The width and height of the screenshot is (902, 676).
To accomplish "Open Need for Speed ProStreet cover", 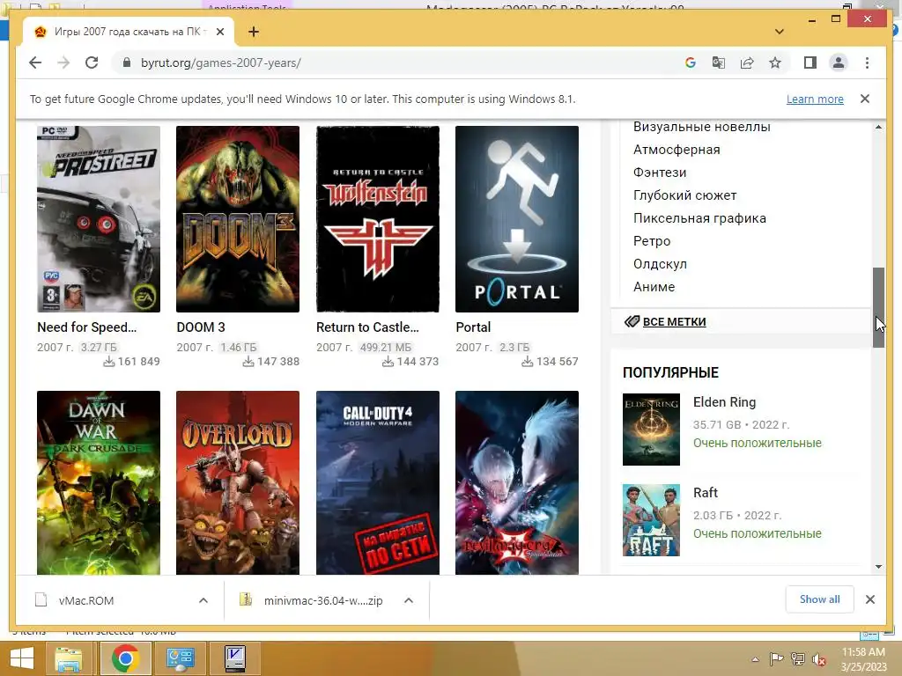I will click(99, 219).
